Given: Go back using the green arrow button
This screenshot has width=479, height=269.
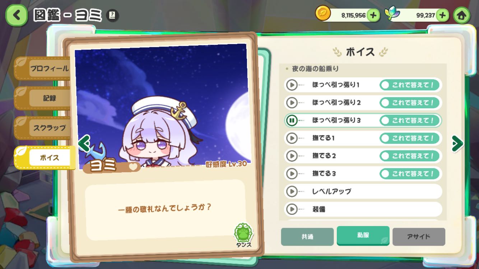Looking at the screenshot, I should point(16,15).
